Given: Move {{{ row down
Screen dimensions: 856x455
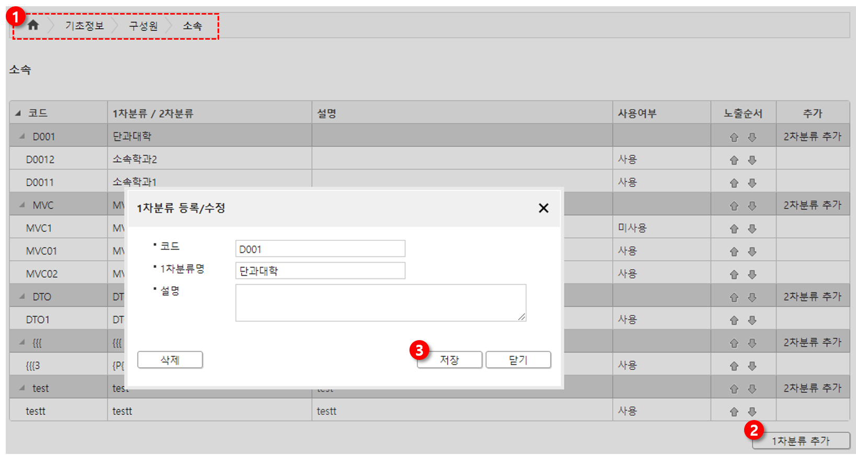Looking at the screenshot, I should [x=752, y=343].
